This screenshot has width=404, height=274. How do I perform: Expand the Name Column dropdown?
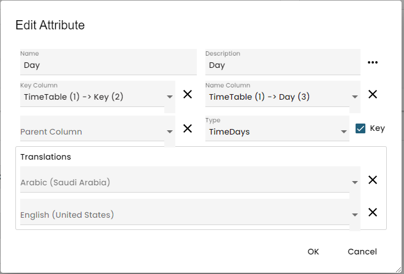click(x=354, y=97)
